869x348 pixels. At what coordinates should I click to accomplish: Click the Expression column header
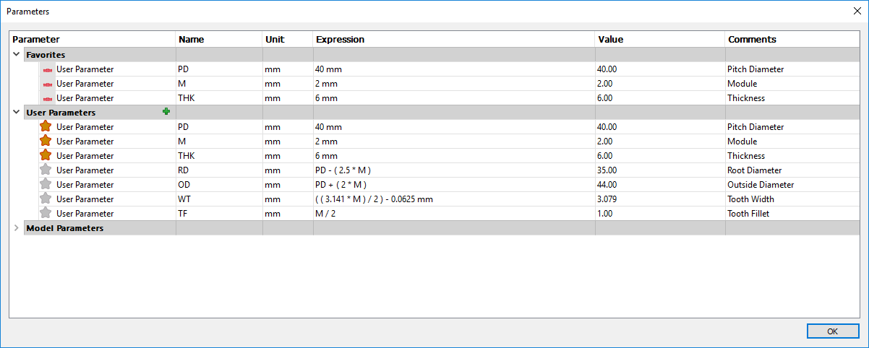click(454, 39)
